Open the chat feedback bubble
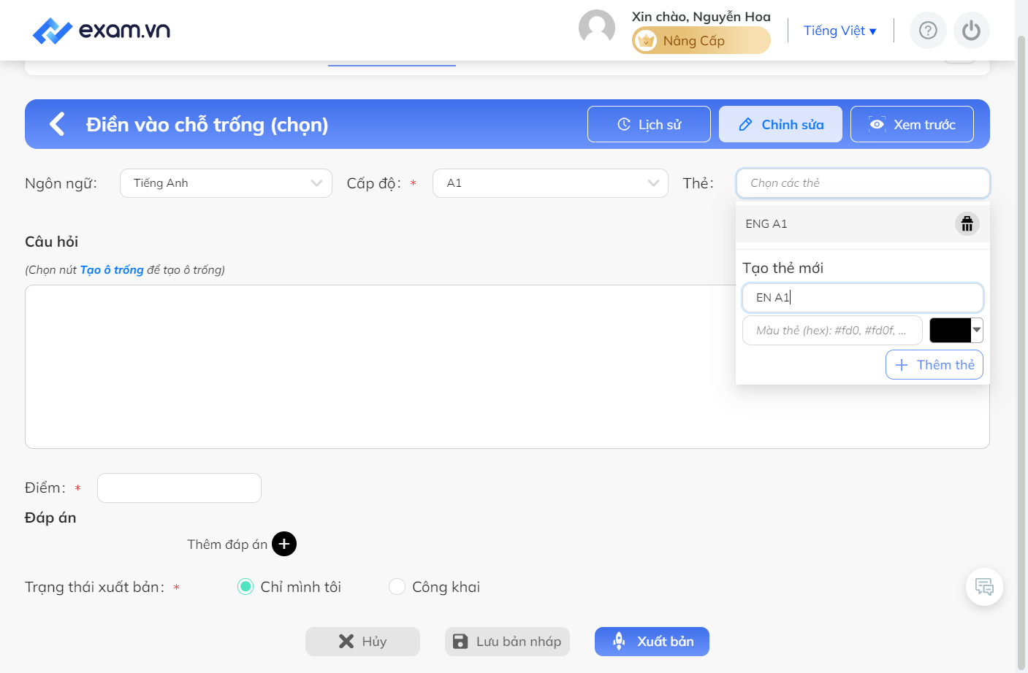This screenshot has height=673, width=1028. pos(984,587)
